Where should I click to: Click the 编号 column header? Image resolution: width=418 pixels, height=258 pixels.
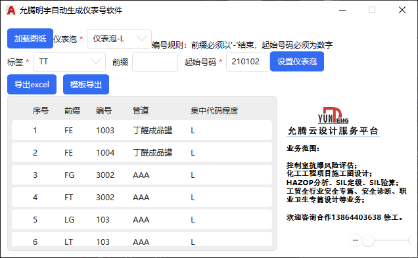pos(104,110)
